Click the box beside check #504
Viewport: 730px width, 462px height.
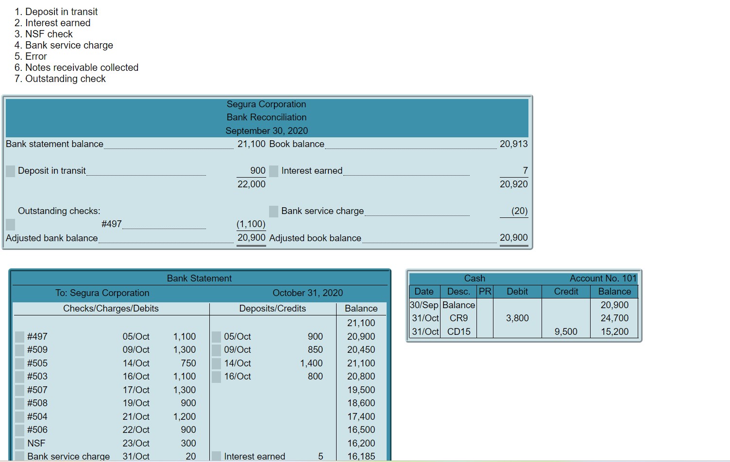pyautogui.click(x=19, y=417)
